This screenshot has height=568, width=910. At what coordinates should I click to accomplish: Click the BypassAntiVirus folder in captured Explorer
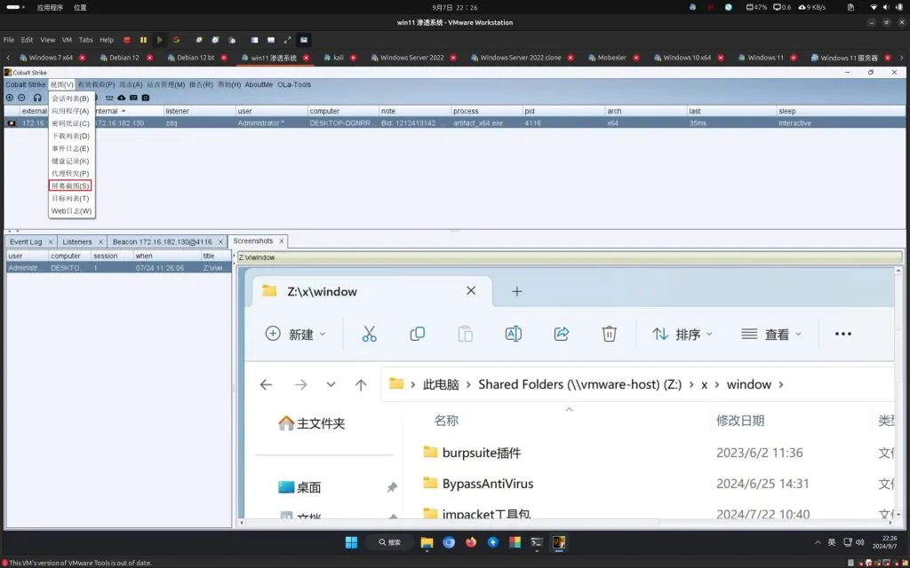click(488, 484)
